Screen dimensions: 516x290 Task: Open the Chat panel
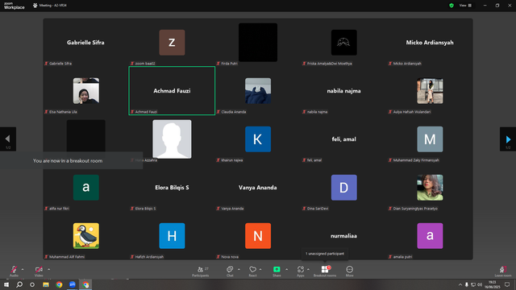pos(230,271)
